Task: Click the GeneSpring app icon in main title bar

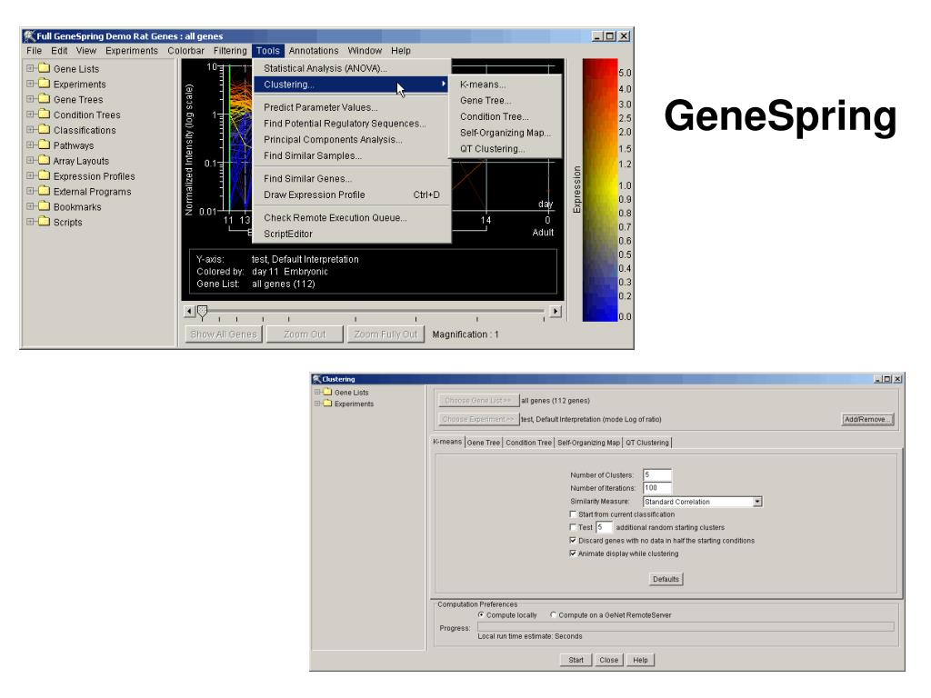Action: tap(29, 36)
